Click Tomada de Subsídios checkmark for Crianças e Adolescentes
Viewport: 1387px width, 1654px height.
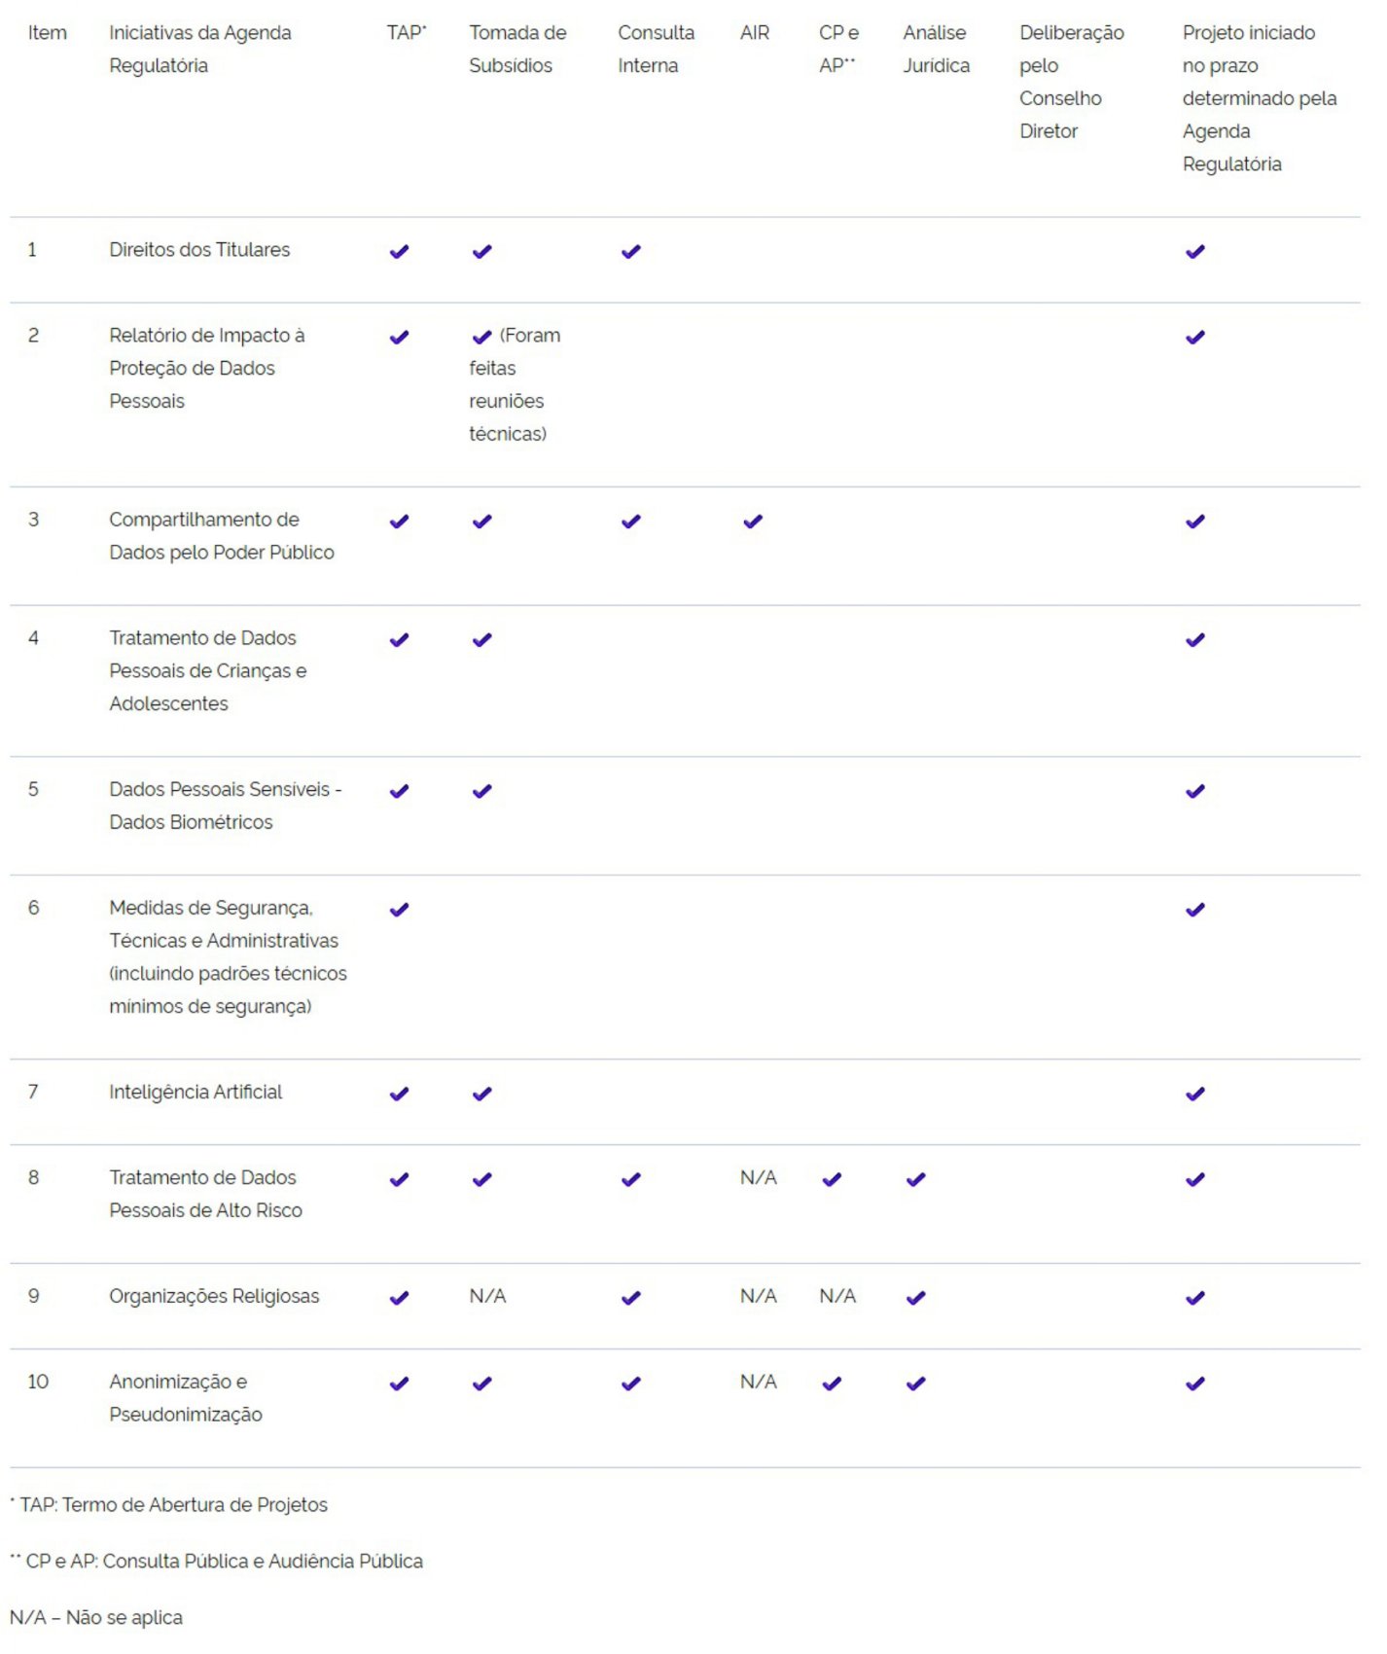tap(481, 640)
